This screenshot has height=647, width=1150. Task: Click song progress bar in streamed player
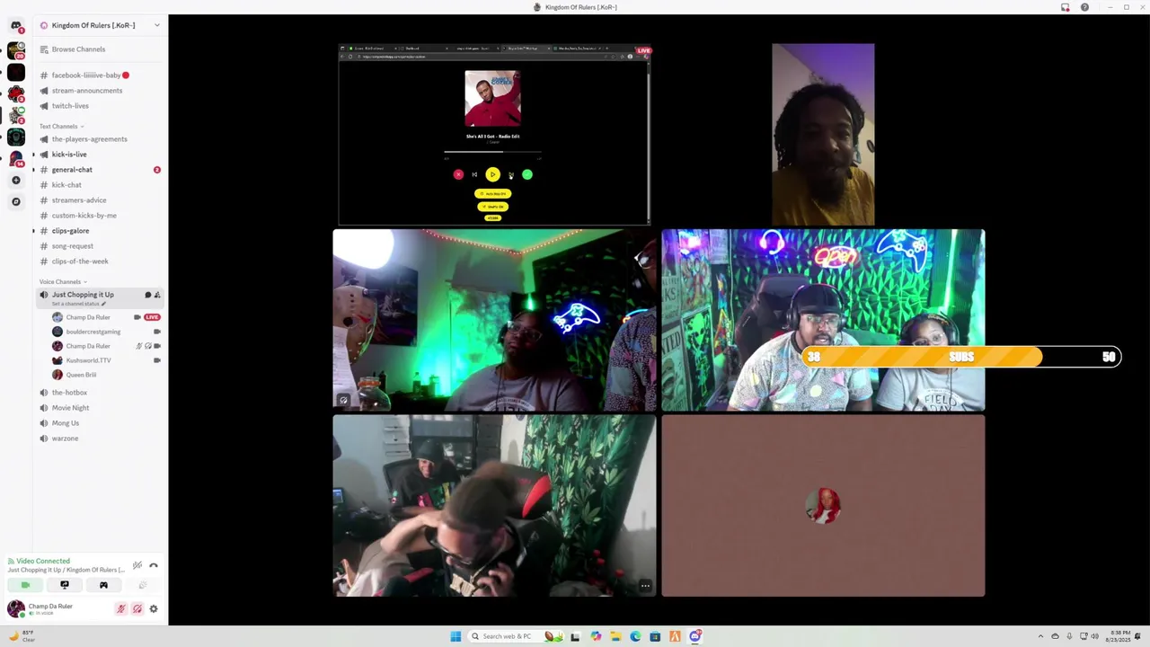click(492, 153)
